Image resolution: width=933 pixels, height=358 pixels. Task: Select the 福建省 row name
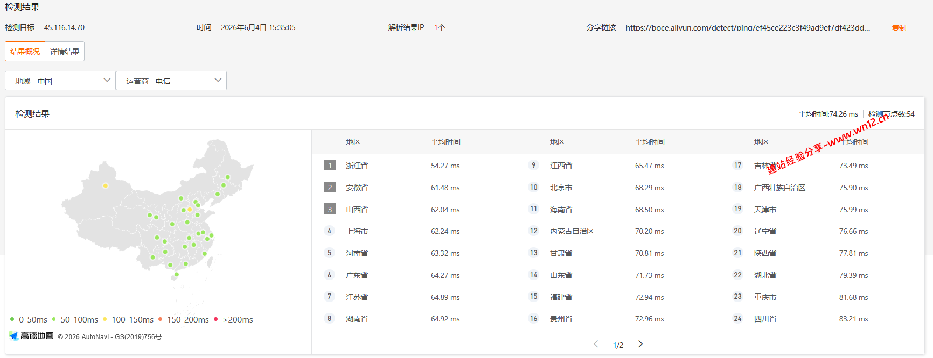click(x=561, y=297)
